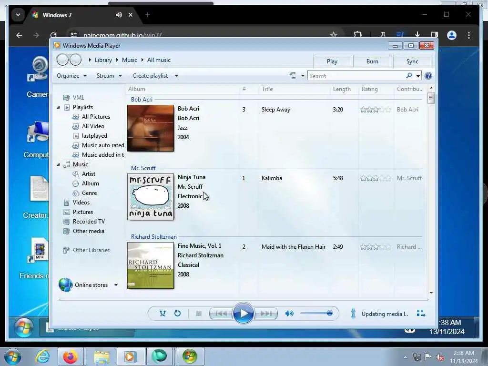
Task: Open the All Pictures playlist
Action: pyautogui.click(x=96, y=117)
